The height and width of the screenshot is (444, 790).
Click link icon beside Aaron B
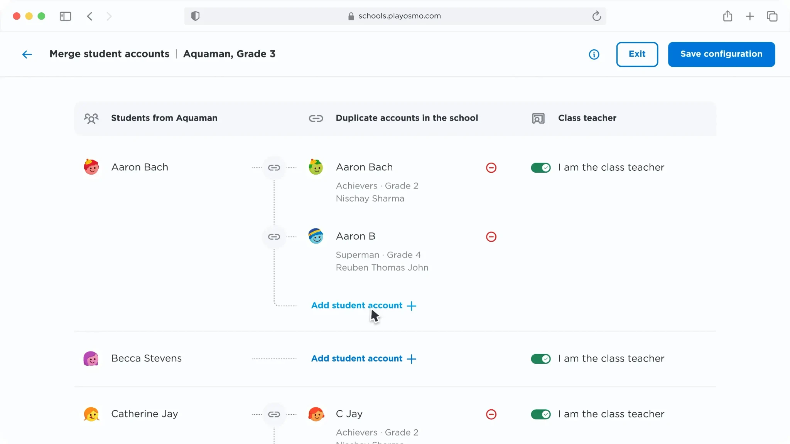pos(274,237)
